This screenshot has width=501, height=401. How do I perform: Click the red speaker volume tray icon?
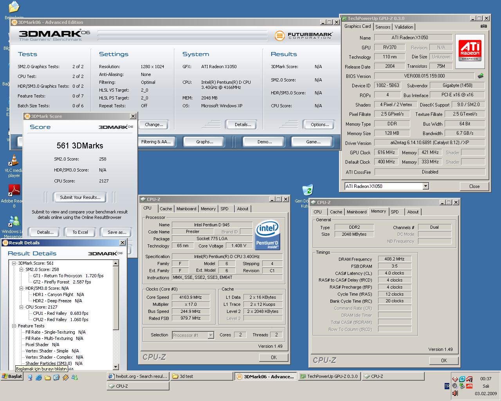(x=455, y=393)
